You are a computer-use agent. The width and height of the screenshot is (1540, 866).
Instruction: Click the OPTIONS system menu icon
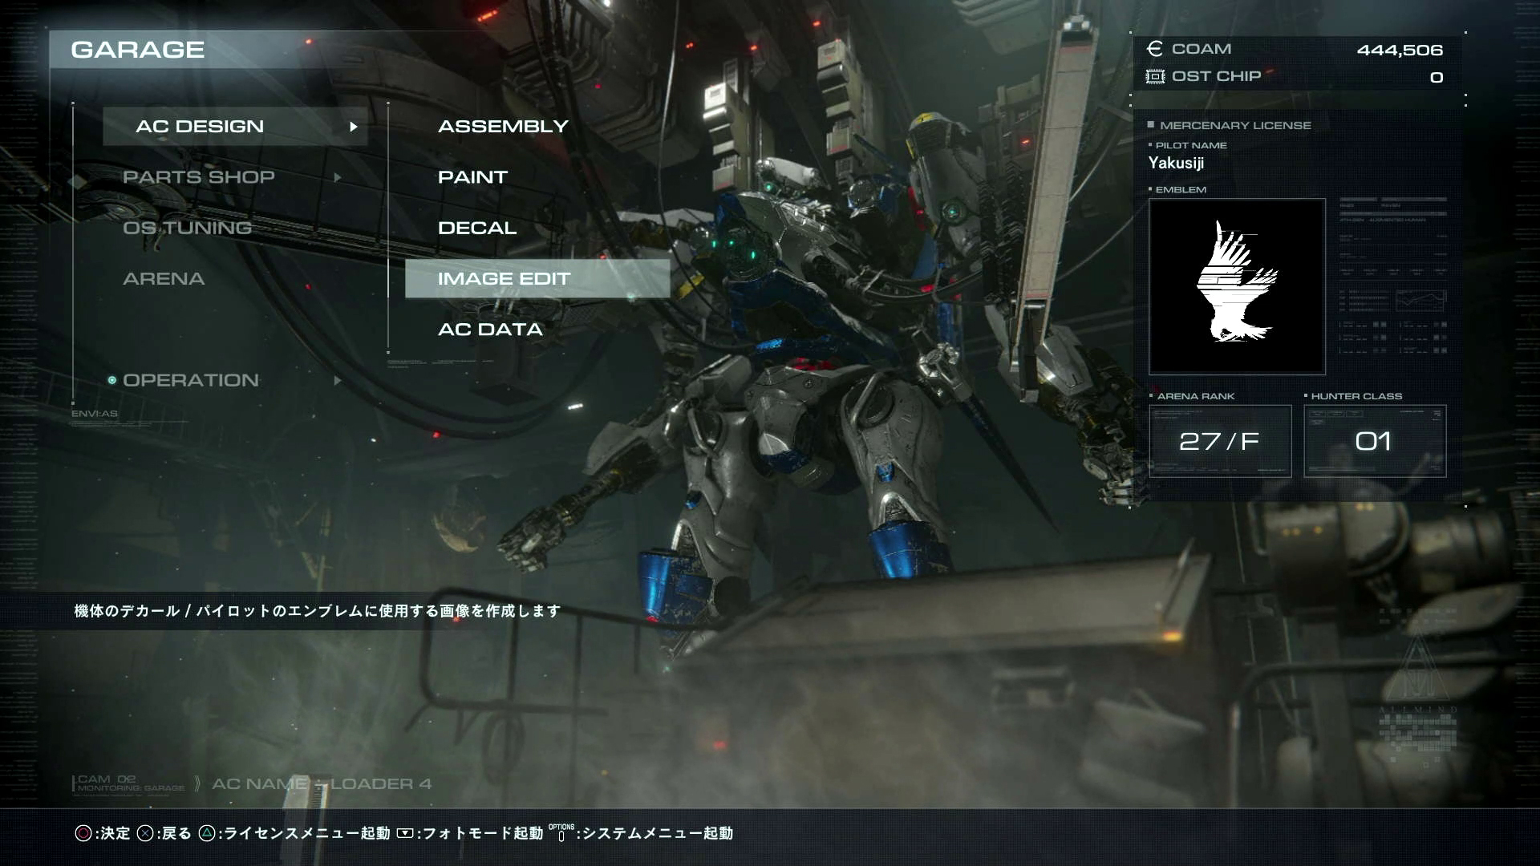561,833
